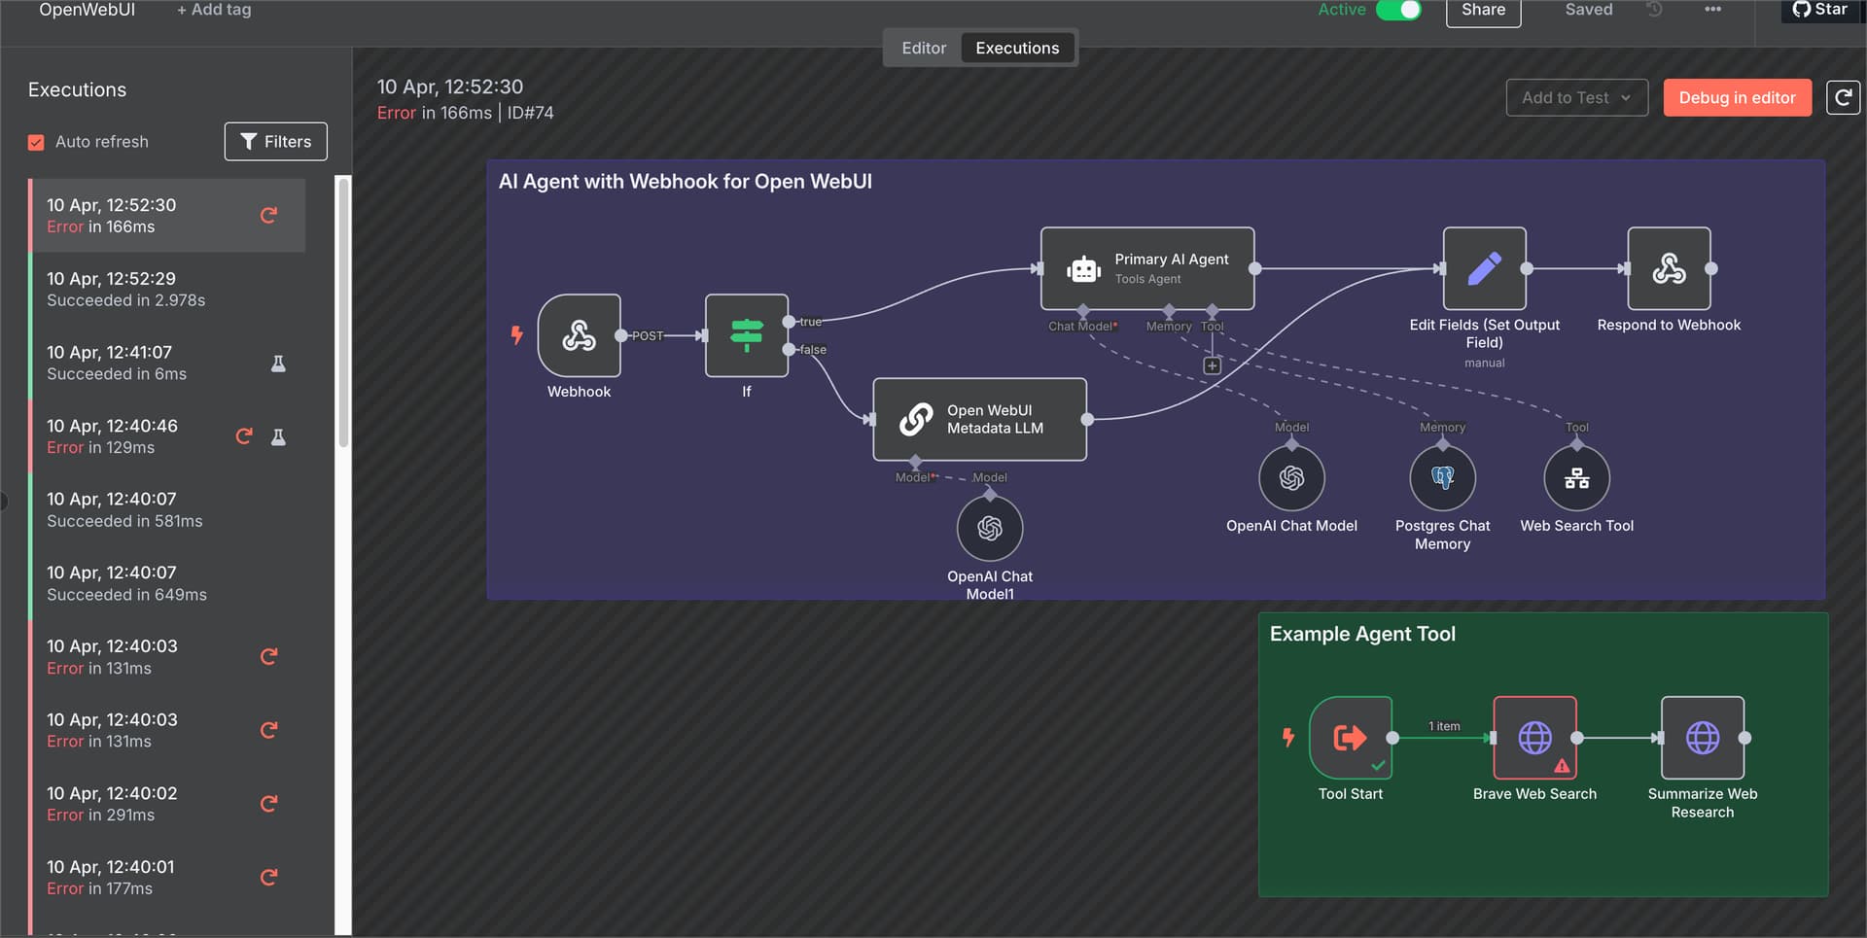Switch to the Editor tab

pos(923,48)
